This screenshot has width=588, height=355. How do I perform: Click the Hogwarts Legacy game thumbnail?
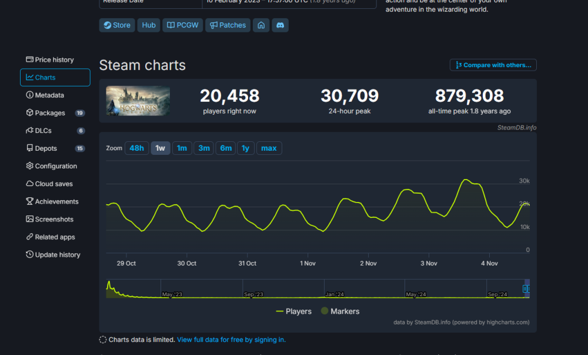click(138, 101)
